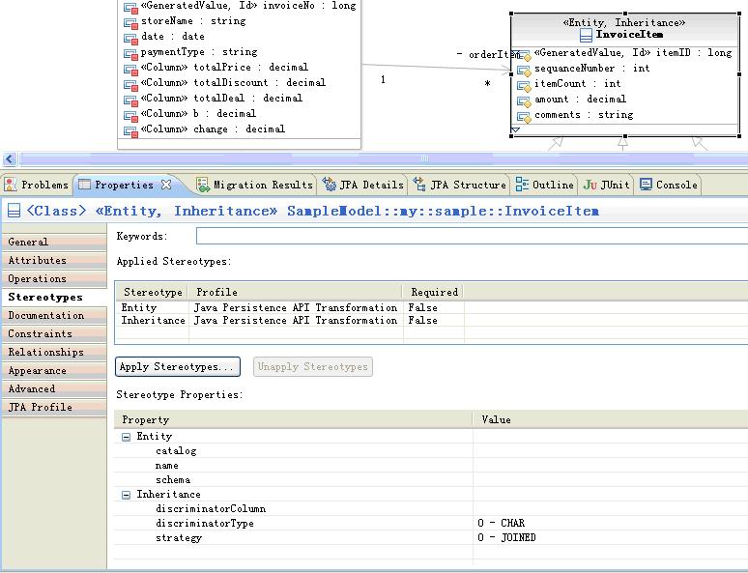
Task: Click the amount attribute icon
Action: [x=524, y=101]
